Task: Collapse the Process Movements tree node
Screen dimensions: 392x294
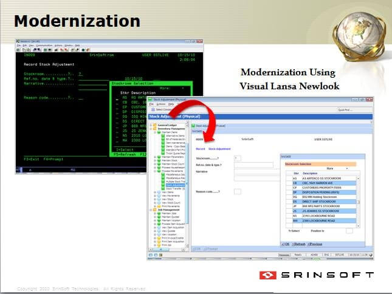Action: point(155,171)
